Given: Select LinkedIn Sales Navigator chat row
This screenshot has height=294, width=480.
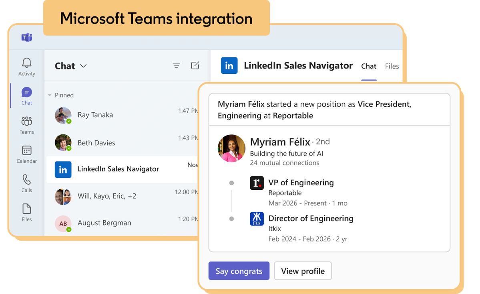Looking at the screenshot, I should [123, 170].
